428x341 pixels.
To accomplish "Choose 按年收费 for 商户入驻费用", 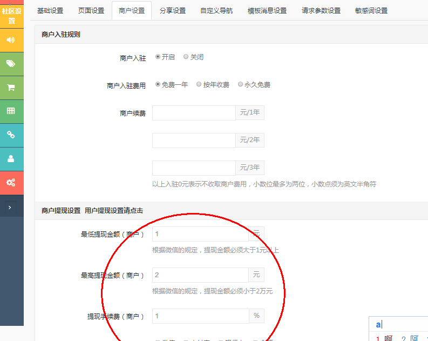I will pos(199,84).
